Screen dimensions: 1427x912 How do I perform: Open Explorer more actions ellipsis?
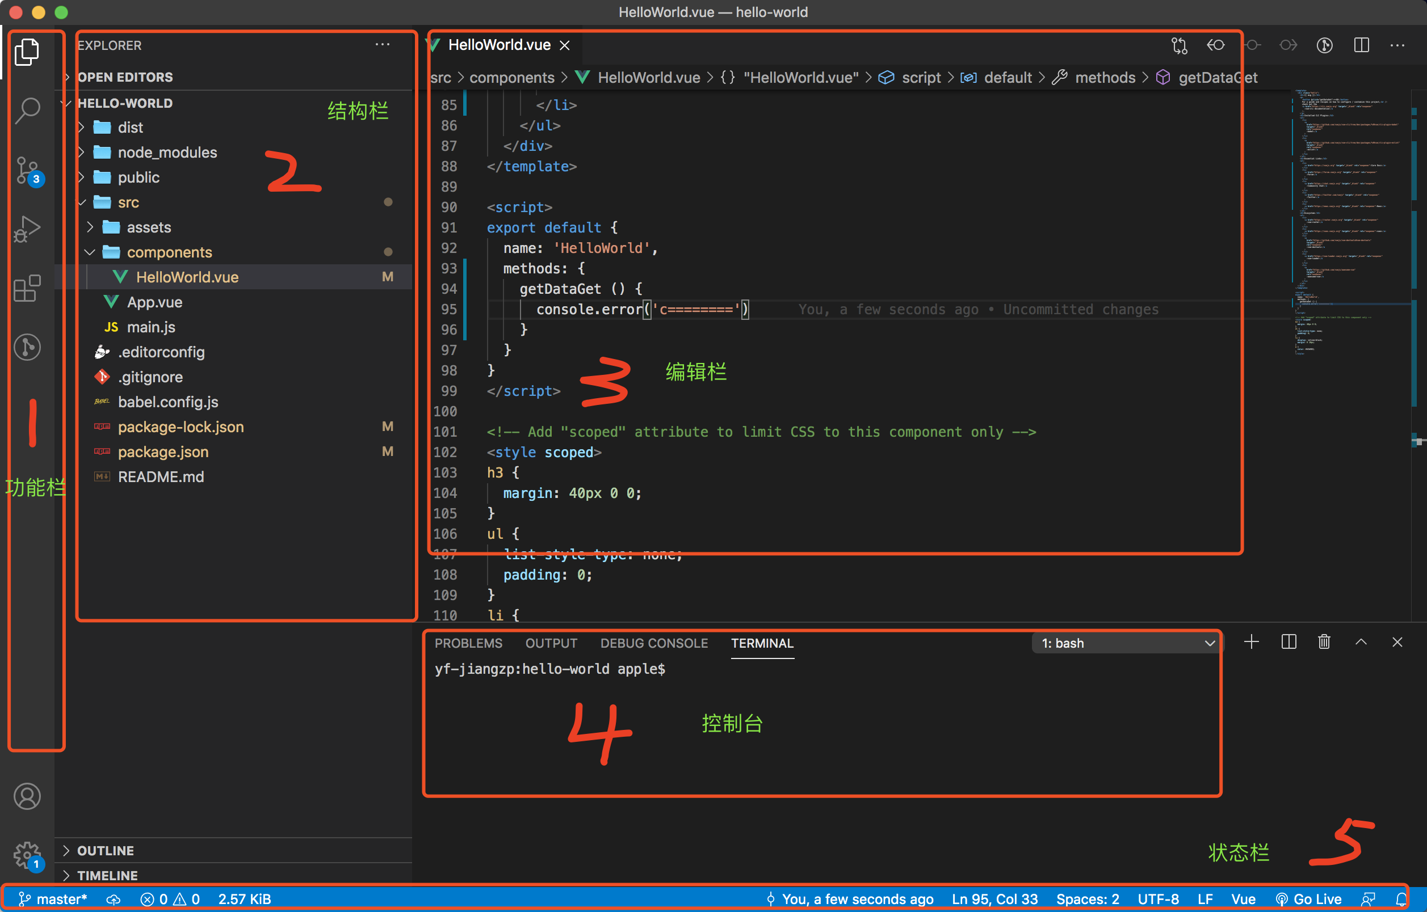382,45
